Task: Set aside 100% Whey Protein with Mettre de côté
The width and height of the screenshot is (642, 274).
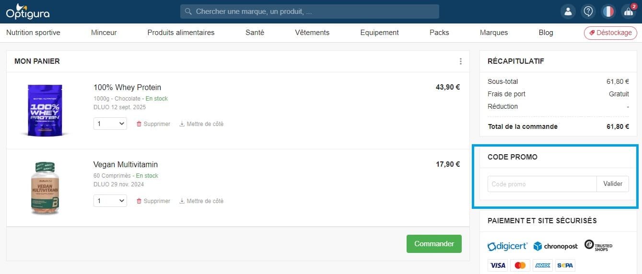Action: pyautogui.click(x=201, y=124)
